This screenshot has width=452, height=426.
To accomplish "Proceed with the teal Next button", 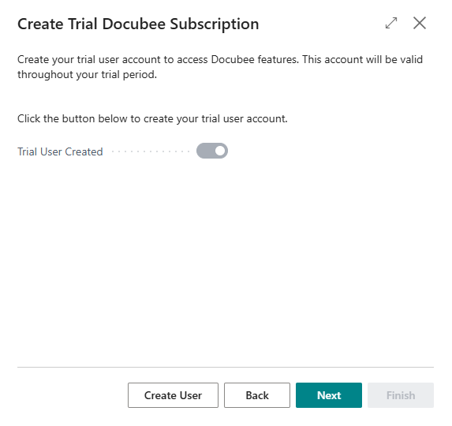I will 329,395.
